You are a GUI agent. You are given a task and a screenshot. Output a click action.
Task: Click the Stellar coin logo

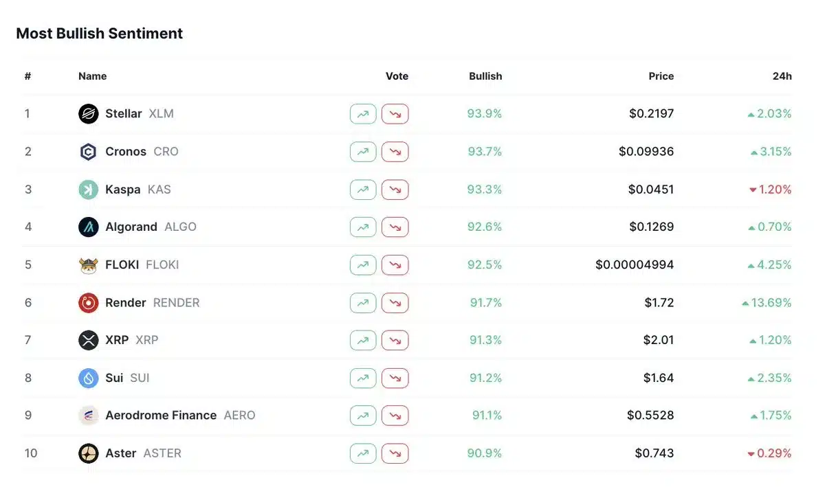pyautogui.click(x=89, y=113)
